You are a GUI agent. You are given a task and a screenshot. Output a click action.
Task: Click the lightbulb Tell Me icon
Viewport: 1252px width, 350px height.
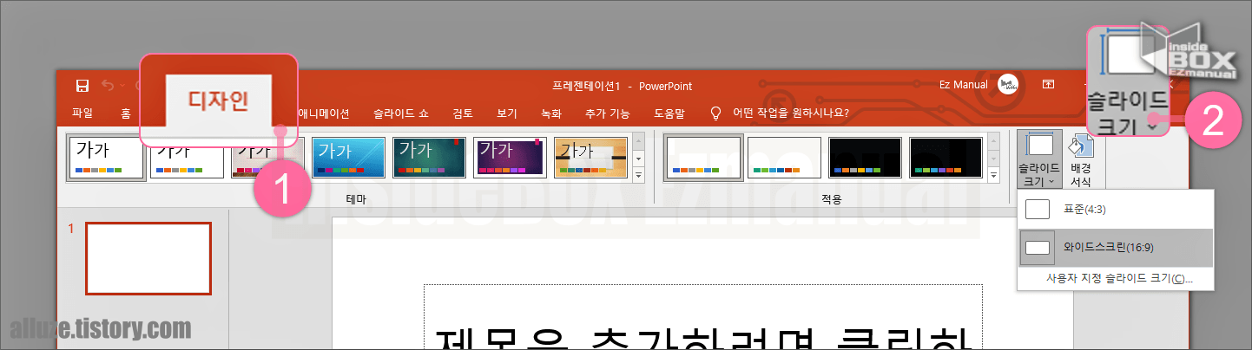715,113
